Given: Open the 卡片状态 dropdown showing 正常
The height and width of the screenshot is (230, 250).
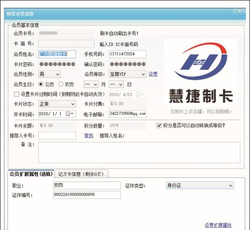Looking at the screenshot, I should [57, 104].
